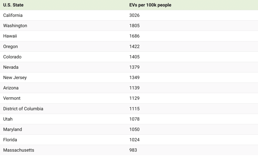
Task: Select the California state cell
Action: pyautogui.click(x=13, y=15)
